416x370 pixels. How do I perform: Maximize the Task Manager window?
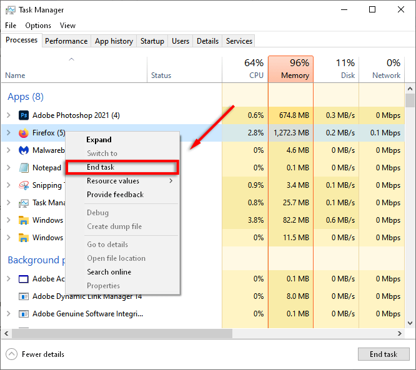[372, 9]
